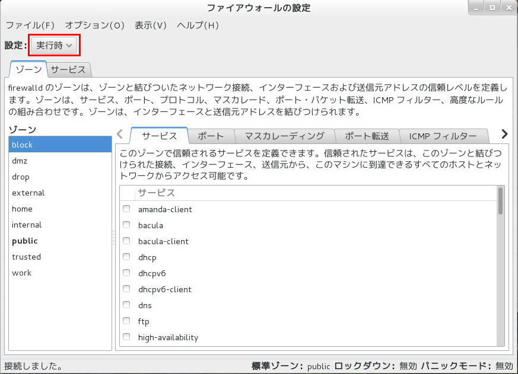
Task: Enable the amanda-client service checkbox
Action: tap(126, 209)
